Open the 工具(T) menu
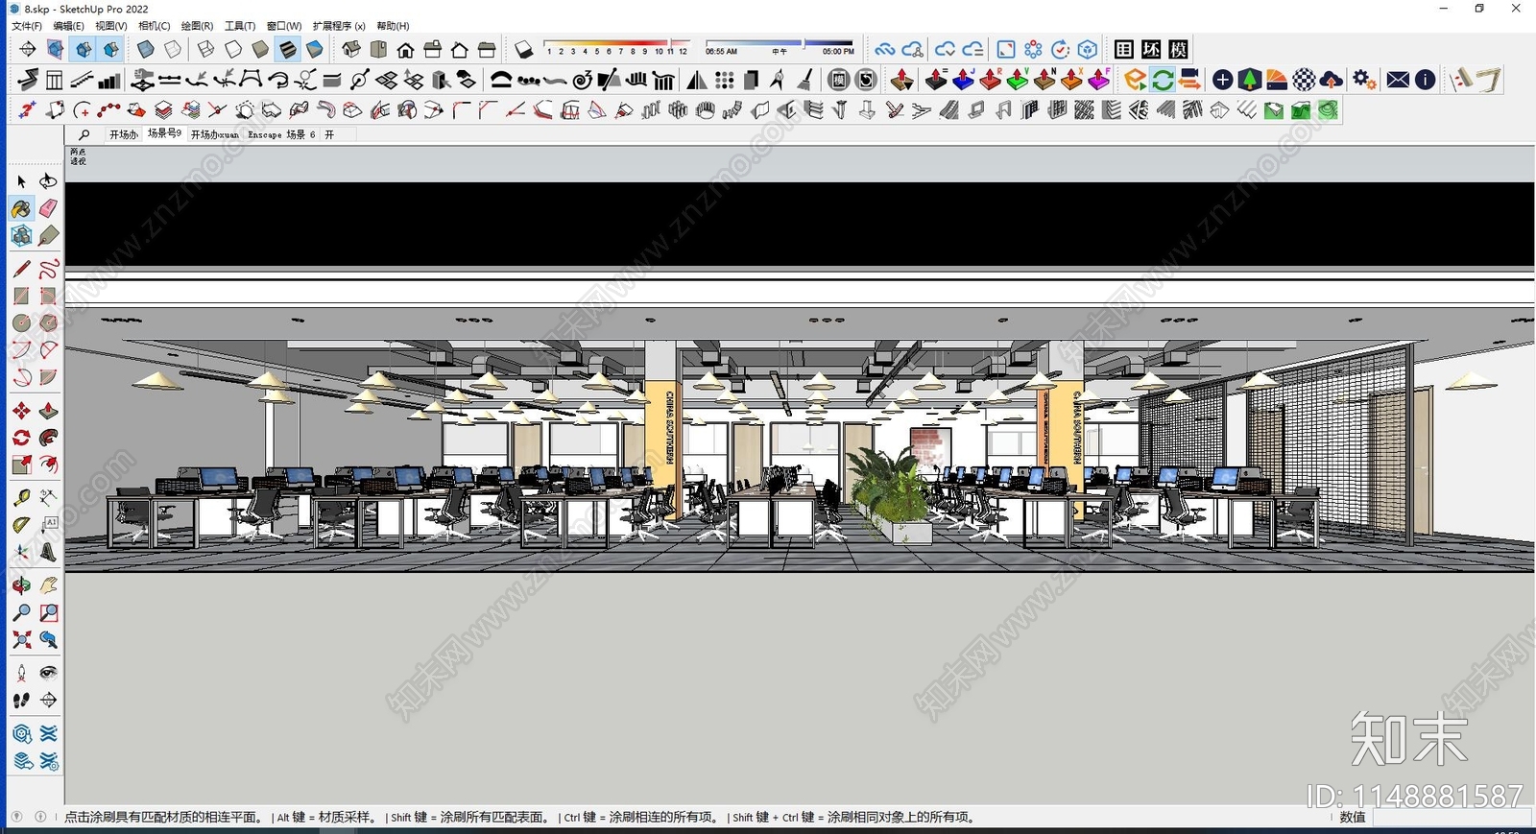The height and width of the screenshot is (834, 1536). [240, 26]
